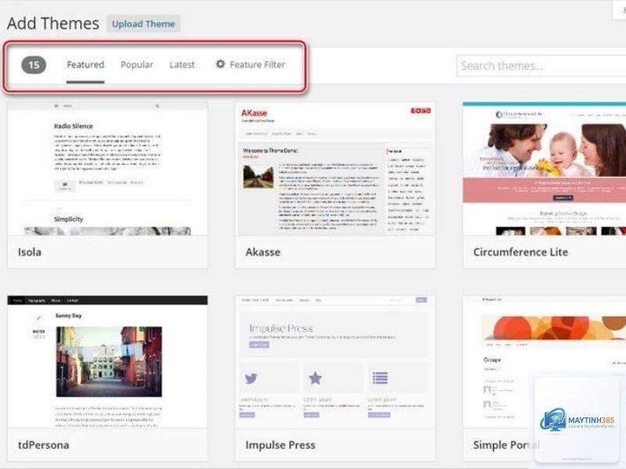Focus the Search themes input field
The image size is (626, 469).
click(x=541, y=66)
